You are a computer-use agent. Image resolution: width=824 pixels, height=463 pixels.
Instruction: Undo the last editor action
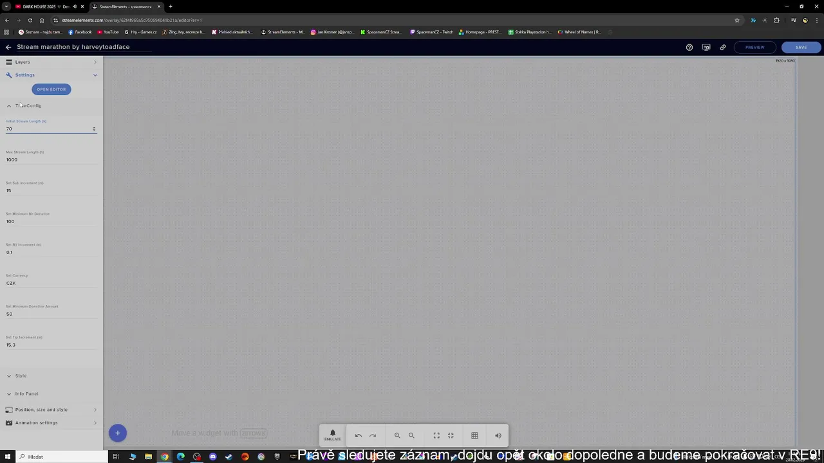pyautogui.click(x=359, y=435)
